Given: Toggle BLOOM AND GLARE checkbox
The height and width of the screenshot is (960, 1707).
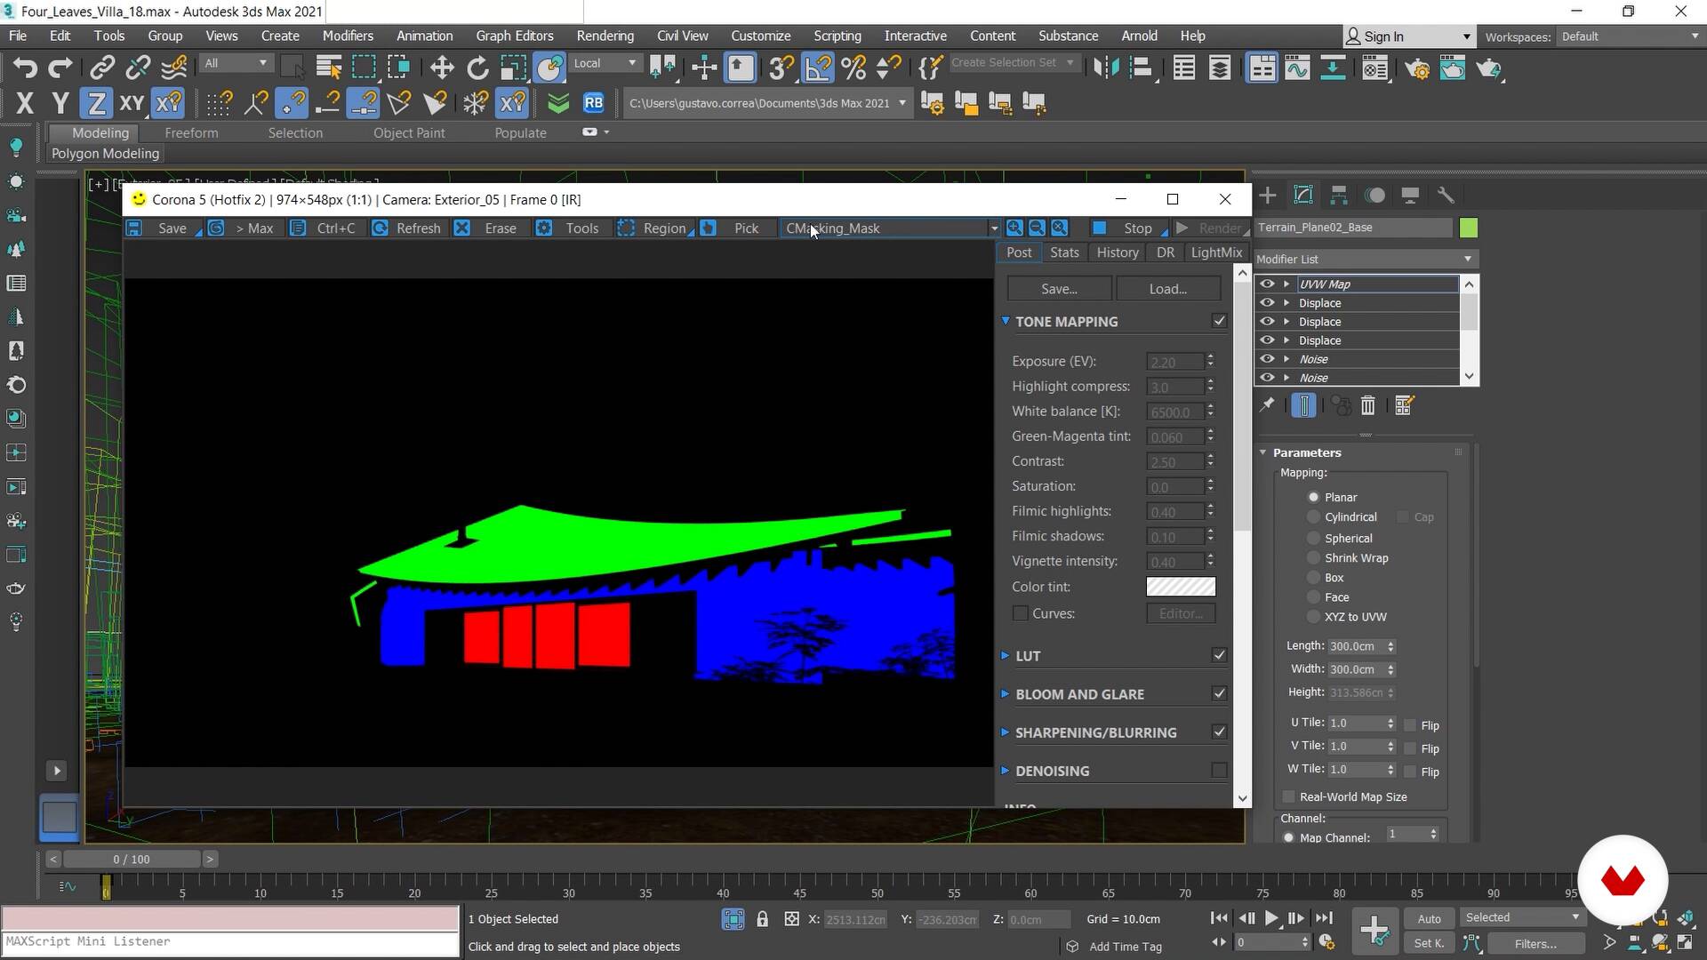Looking at the screenshot, I should 1219,693.
